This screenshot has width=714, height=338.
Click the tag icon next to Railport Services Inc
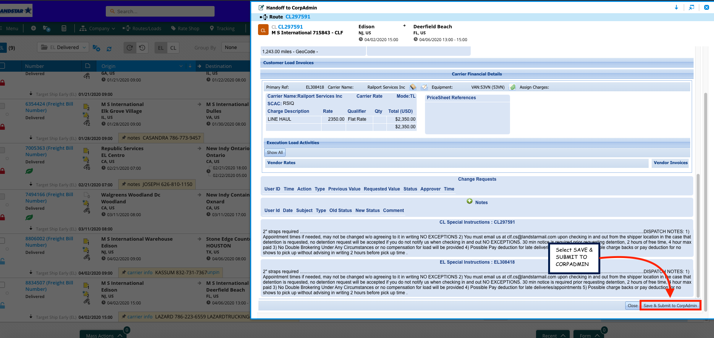pos(413,87)
